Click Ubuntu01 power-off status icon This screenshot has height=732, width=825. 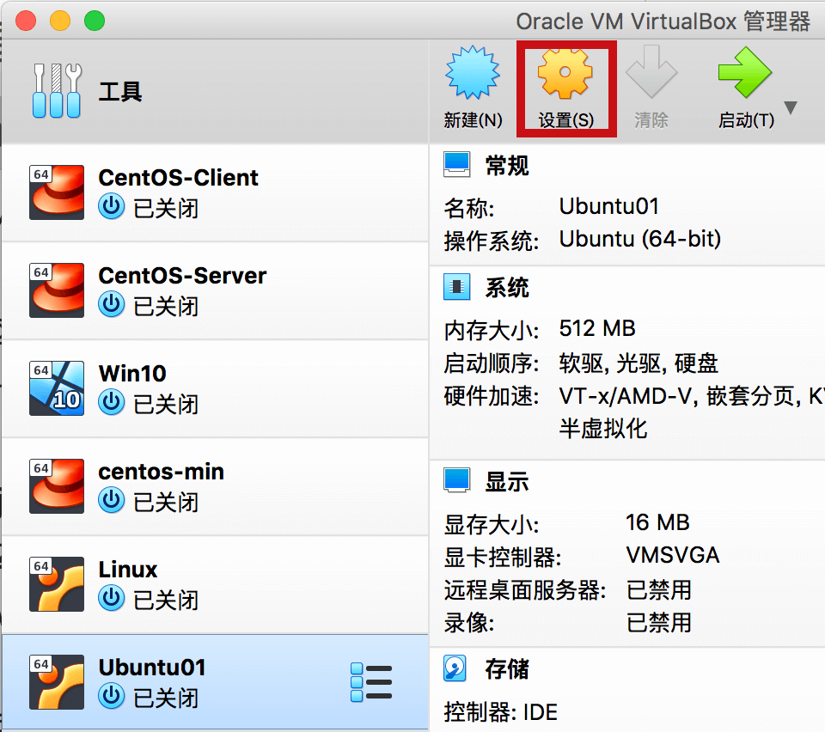point(112,696)
